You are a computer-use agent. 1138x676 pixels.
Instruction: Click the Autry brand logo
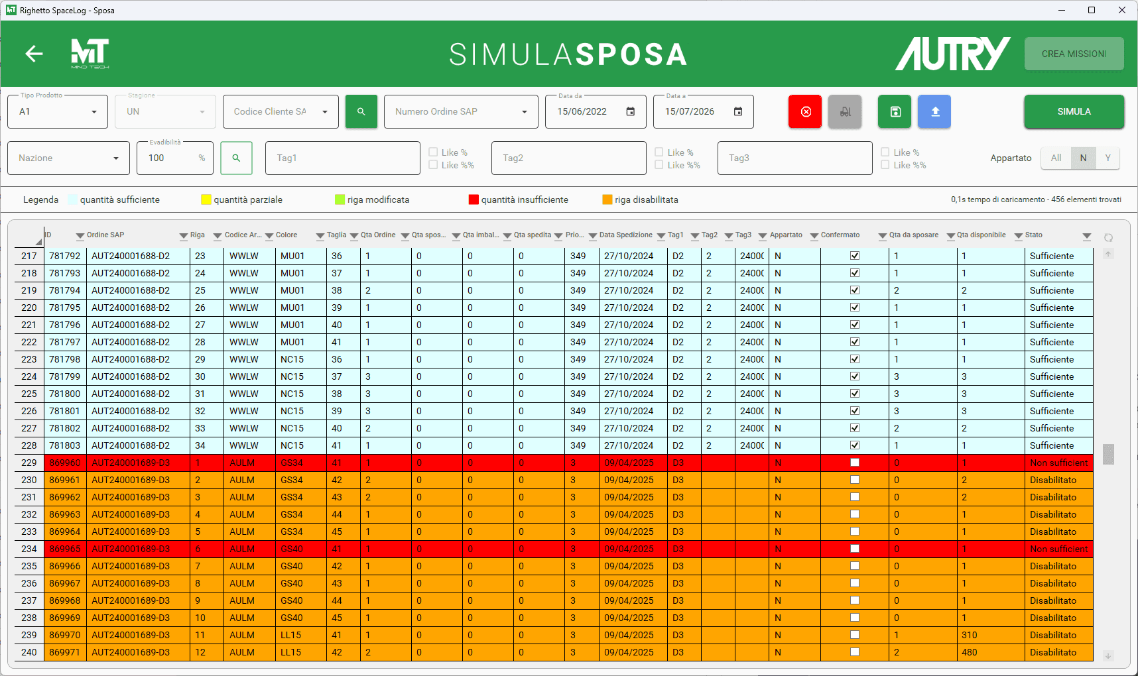click(x=953, y=54)
